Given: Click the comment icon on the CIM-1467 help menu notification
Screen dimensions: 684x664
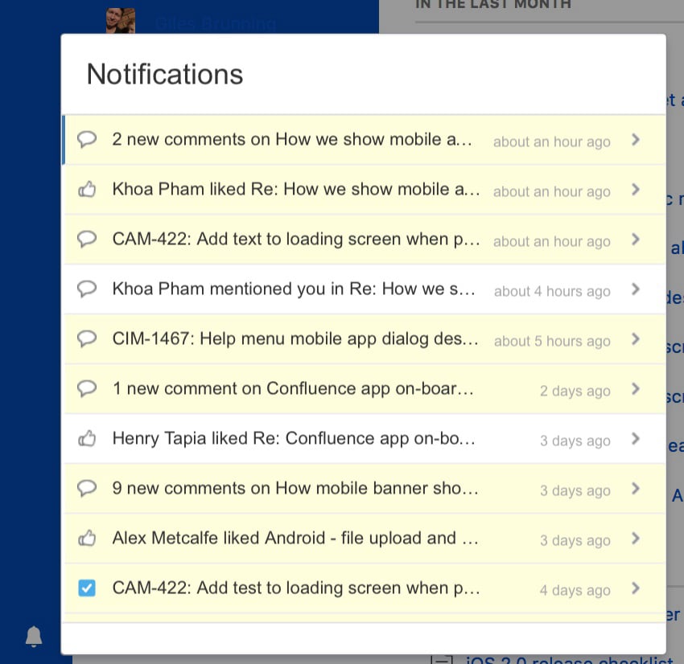Looking at the screenshot, I should coord(87,338).
